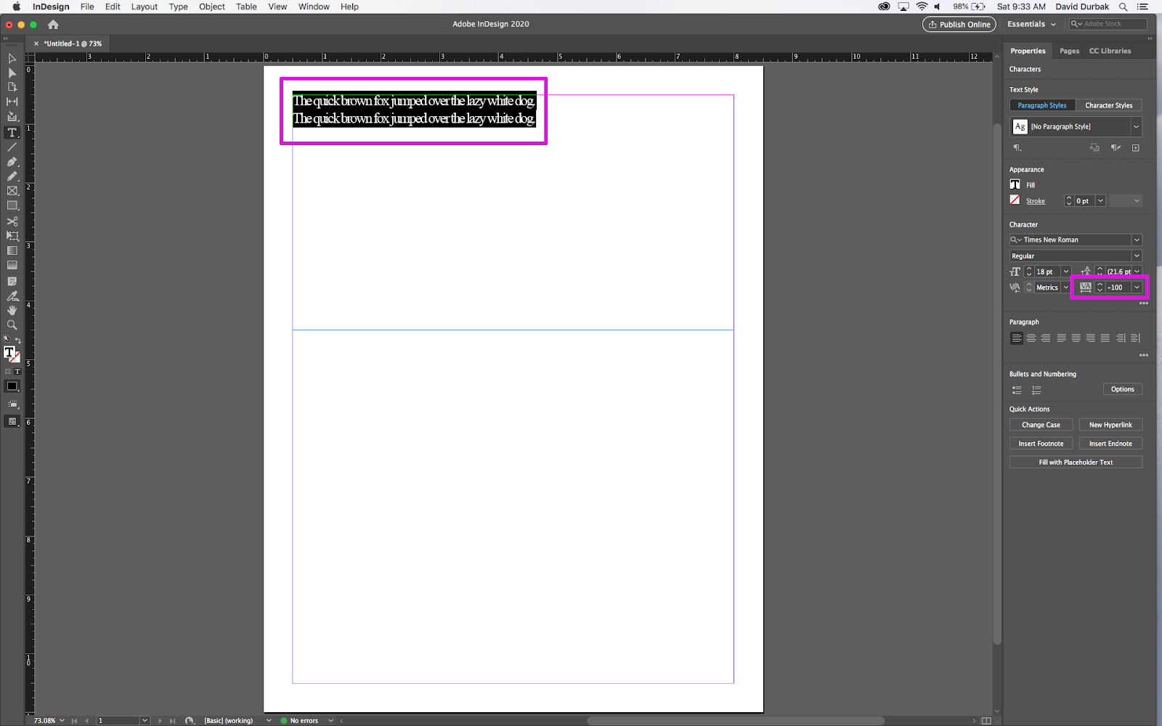Switch to the Pages tab

1068,50
